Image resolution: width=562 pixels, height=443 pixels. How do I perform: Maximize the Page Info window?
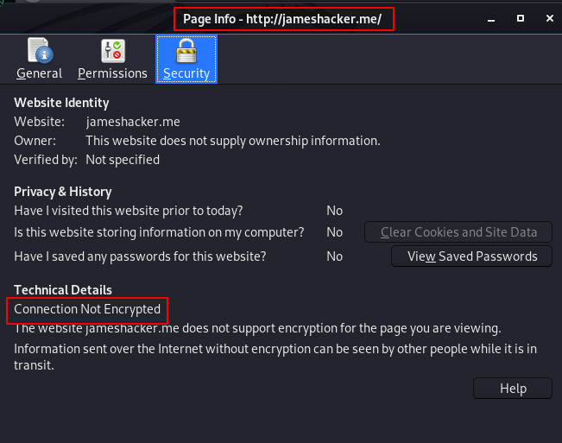coord(521,18)
